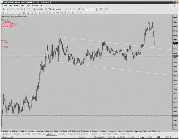The height and width of the screenshot is (139, 179).
Task: Open the Templates dropdown
Action: [x=106, y=9]
